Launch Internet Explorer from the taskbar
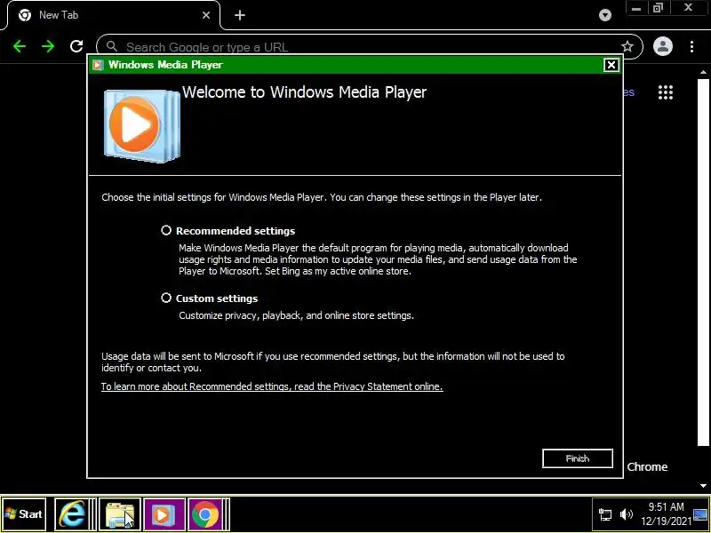Image resolution: width=711 pixels, height=533 pixels. point(72,514)
